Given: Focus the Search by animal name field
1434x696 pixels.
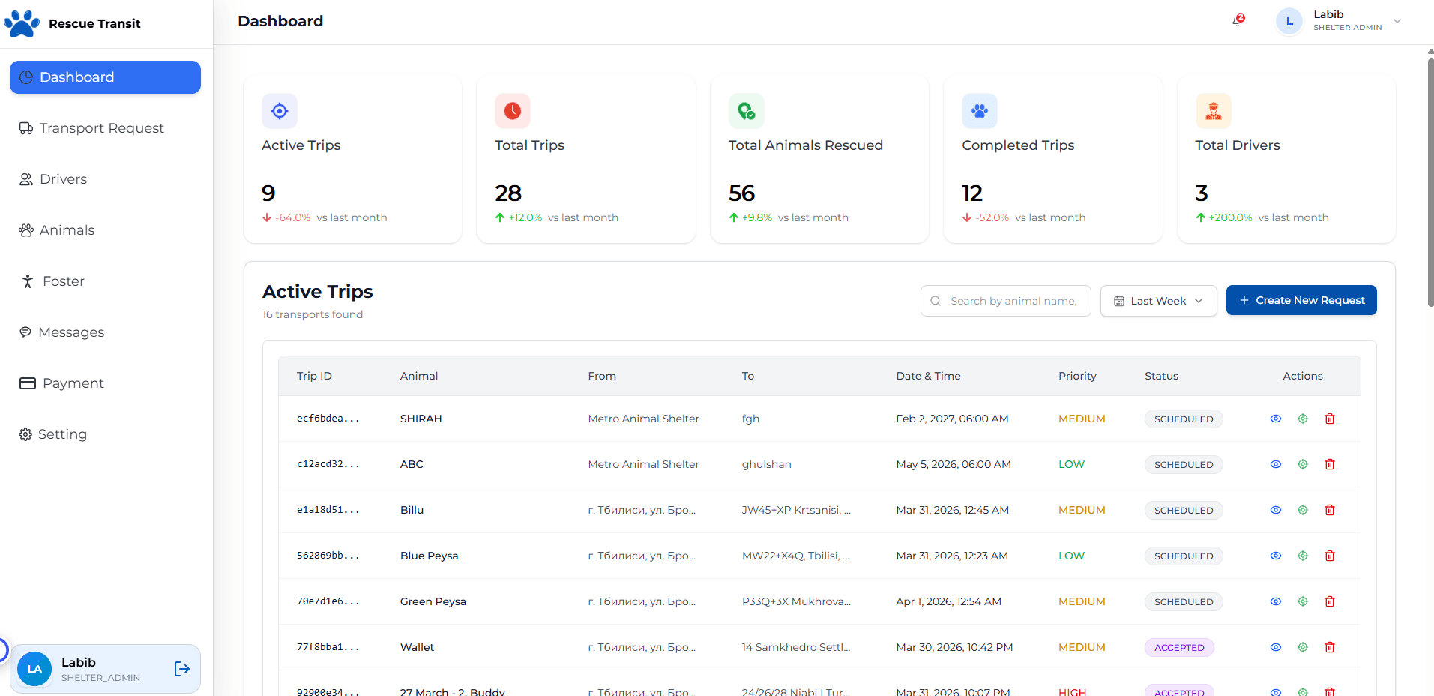Looking at the screenshot, I should [x=1006, y=301].
